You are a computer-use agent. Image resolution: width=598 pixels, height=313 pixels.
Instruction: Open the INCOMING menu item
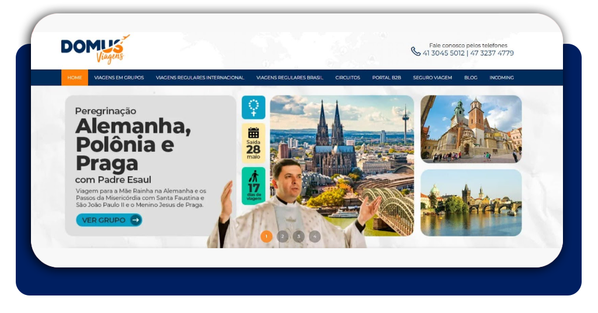(x=502, y=78)
